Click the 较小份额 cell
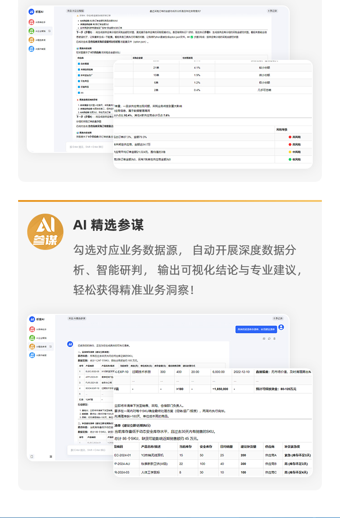The image size is (340, 518). click(264, 68)
